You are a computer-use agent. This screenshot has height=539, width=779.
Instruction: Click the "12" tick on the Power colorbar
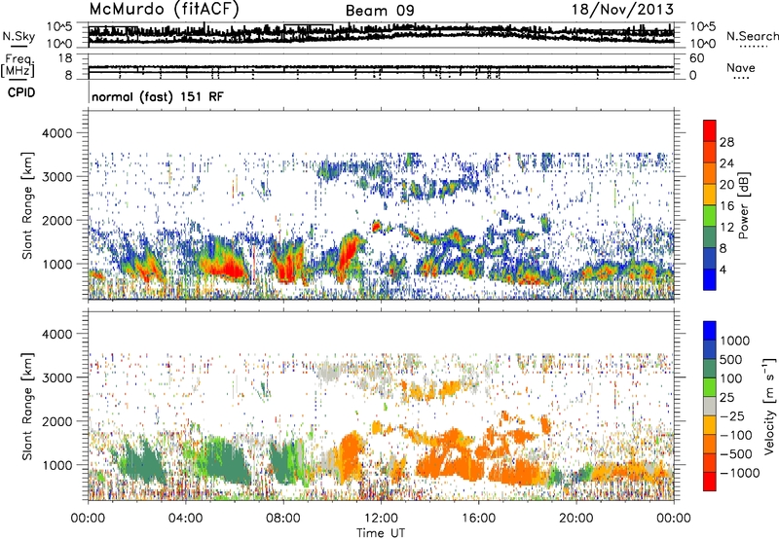tap(726, 228)
